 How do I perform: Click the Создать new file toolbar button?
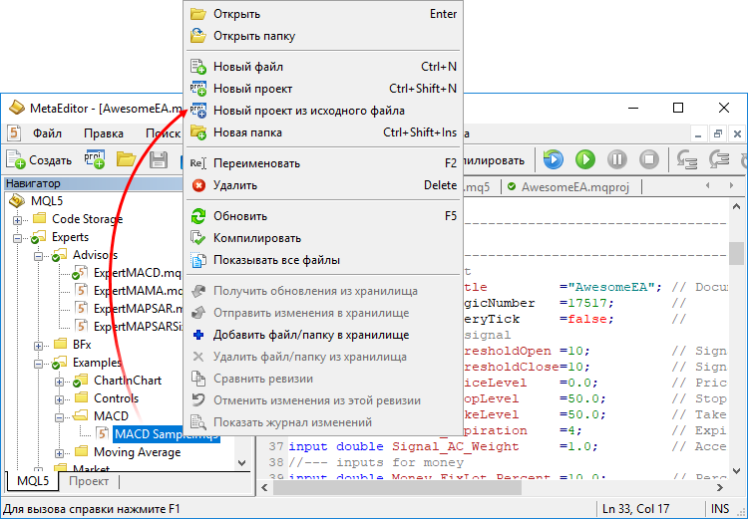click(x=39, y=160)
